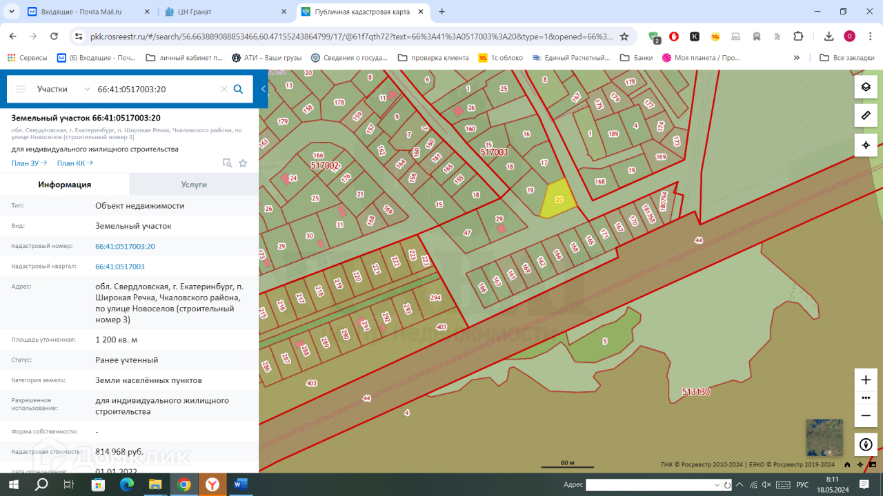Reset map orientation with the compass
Screen dimensions: 883x496
point(866,444)
